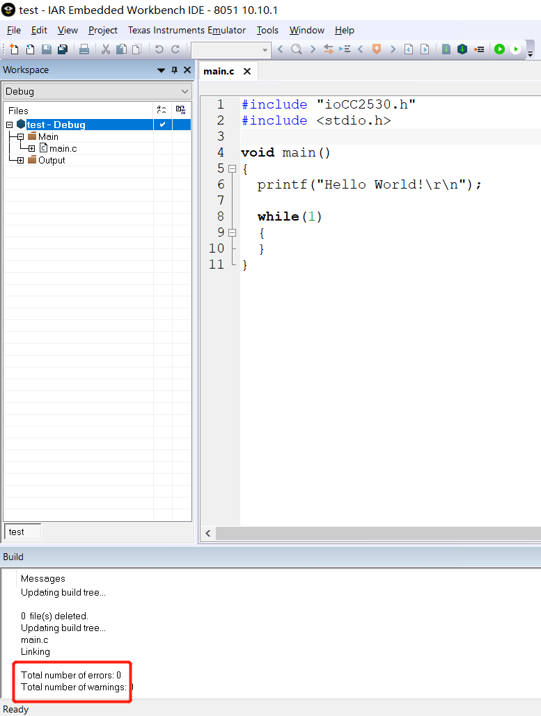The width and height of the screenshot is (541, 716).
Task: Click the editor horizontal scrollbar left arrow
Action: pos(208,533)
